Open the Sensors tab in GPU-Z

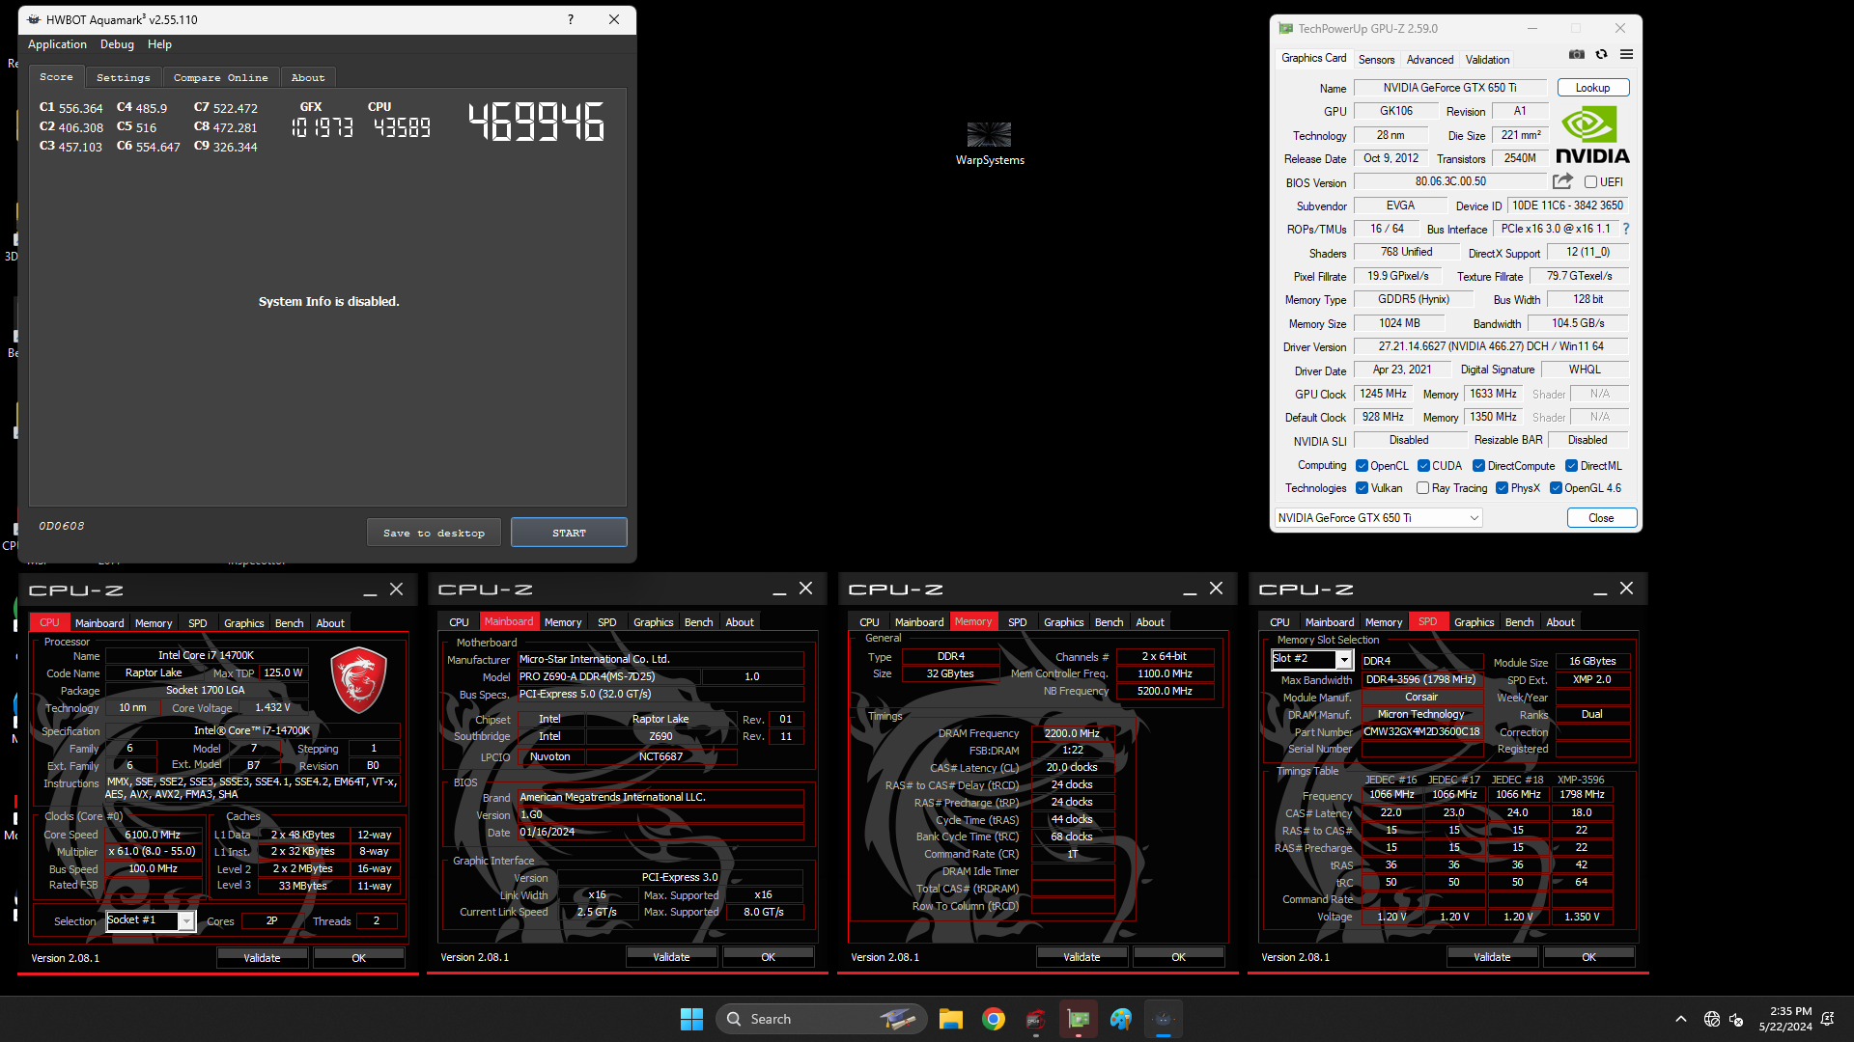1376,60
